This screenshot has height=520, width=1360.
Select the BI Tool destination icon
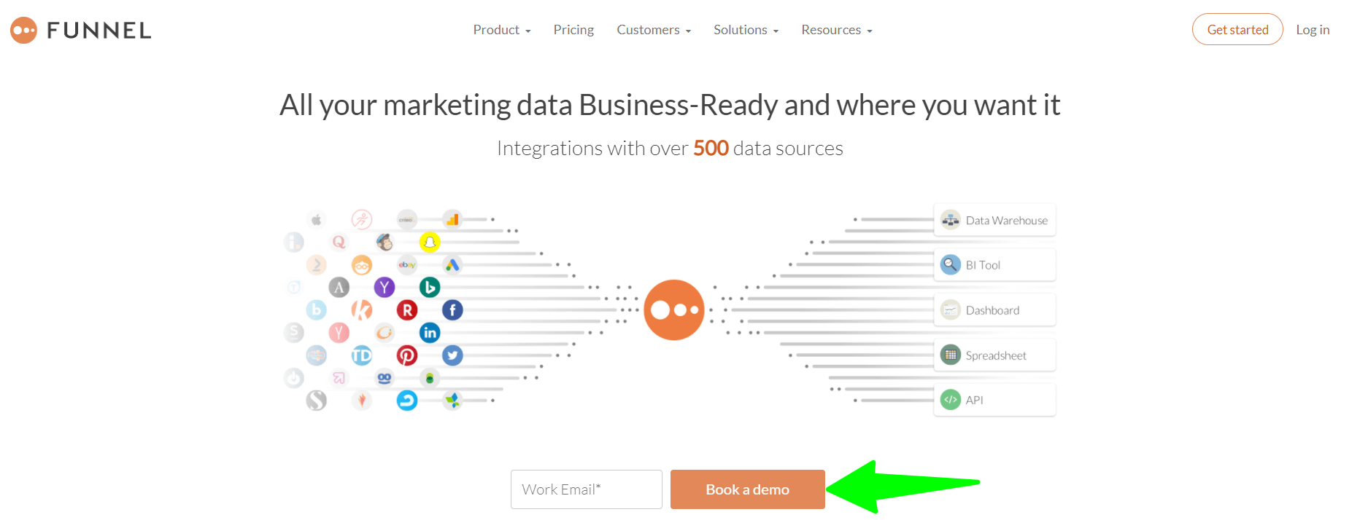950,264
